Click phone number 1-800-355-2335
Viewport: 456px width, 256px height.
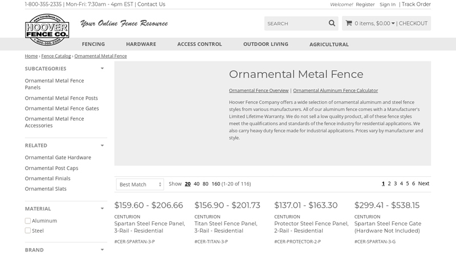click(43, 5)
